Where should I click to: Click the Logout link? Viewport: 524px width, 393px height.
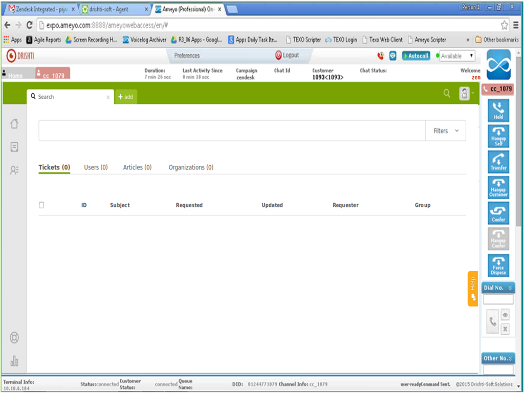[x=287, y=55]
